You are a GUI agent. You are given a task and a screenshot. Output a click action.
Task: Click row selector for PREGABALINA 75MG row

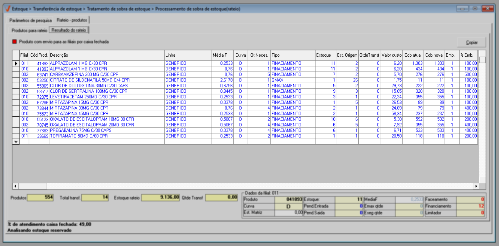pos(16,131)
